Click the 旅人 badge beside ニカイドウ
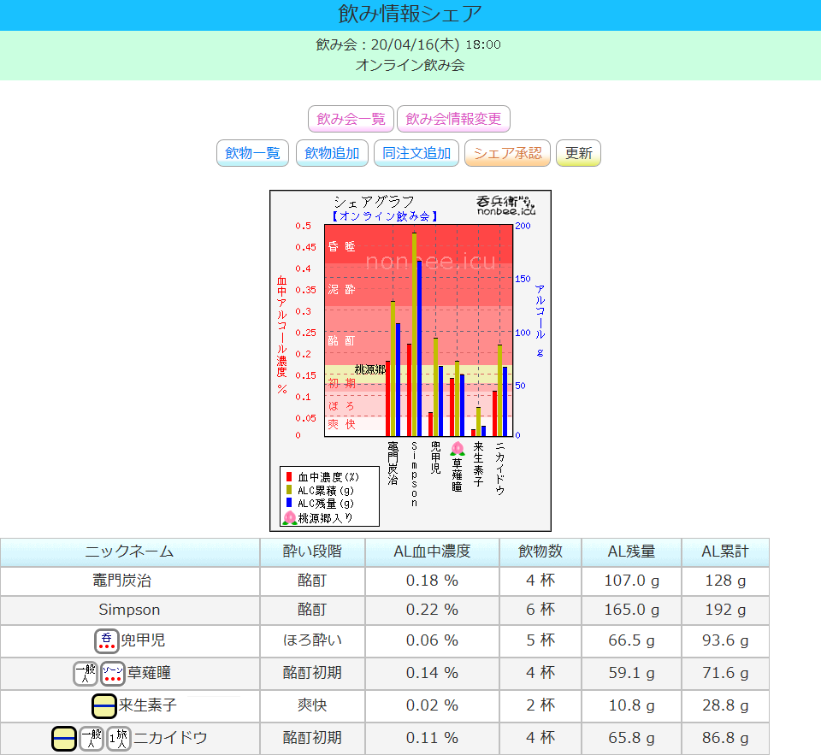The width and height of the screenshot is (821, 755). point(119,738)
